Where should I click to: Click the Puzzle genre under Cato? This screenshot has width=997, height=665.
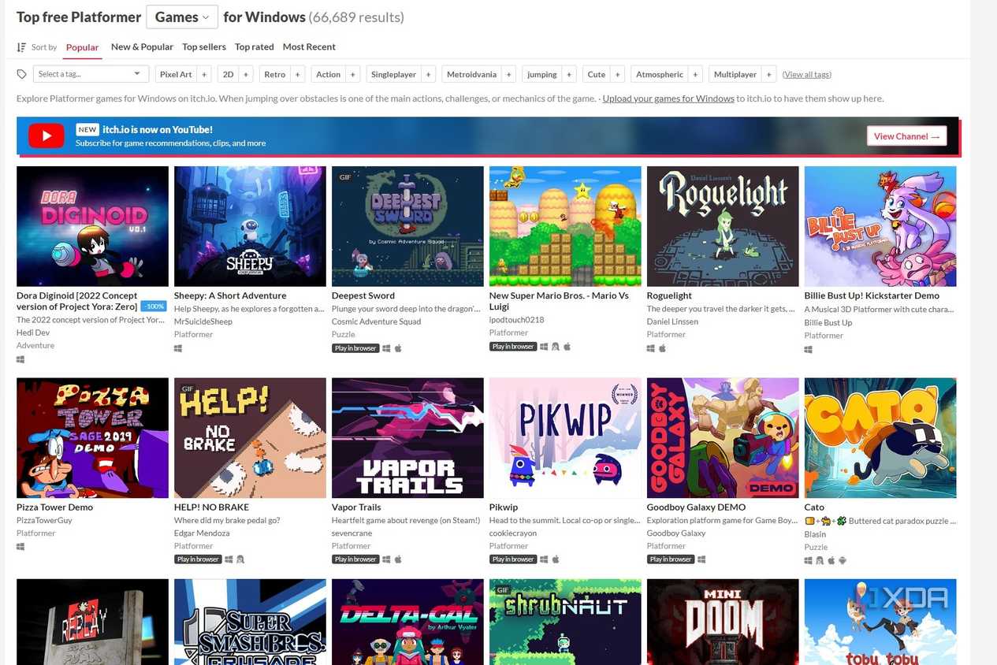click(x=816, y=547)
